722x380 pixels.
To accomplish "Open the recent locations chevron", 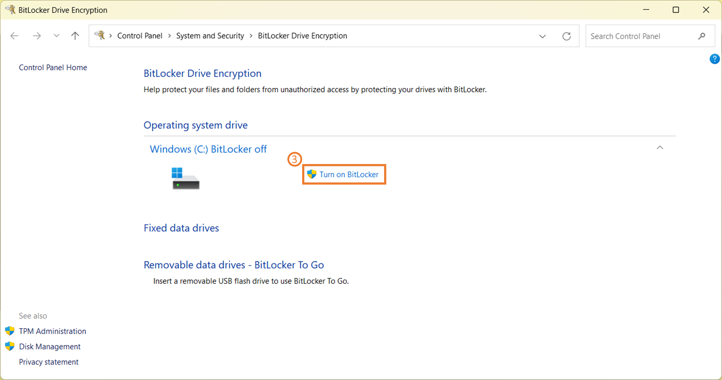I will click(x=56, y=36).
